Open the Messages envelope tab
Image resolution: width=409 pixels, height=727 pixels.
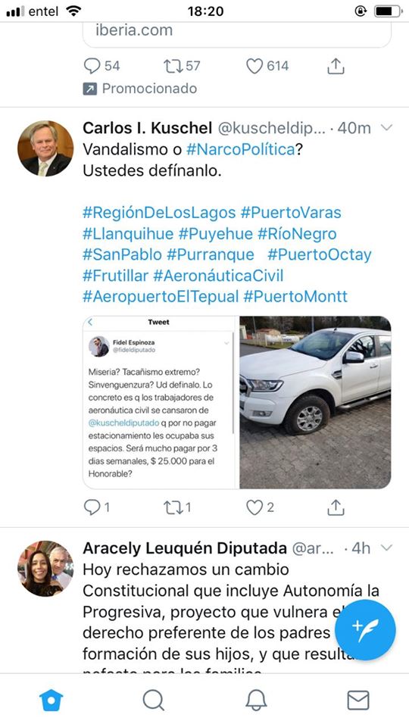pyautogui.click(x=358, y=700)
